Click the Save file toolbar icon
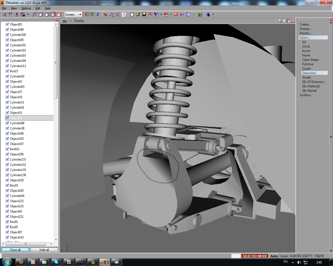This screenshot has height=266, width=333. coord(144,15)
